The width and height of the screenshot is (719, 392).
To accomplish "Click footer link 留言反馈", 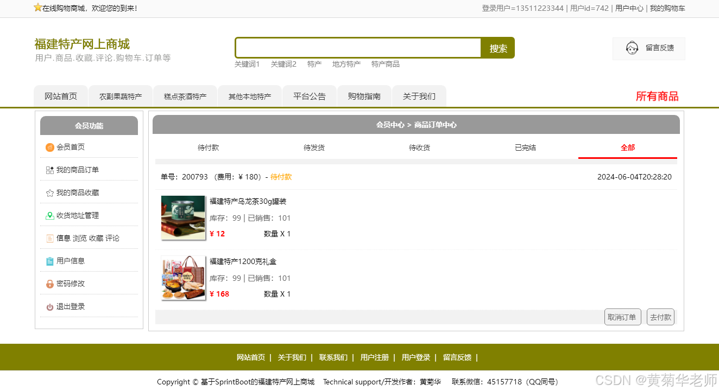I will point(457,358).
